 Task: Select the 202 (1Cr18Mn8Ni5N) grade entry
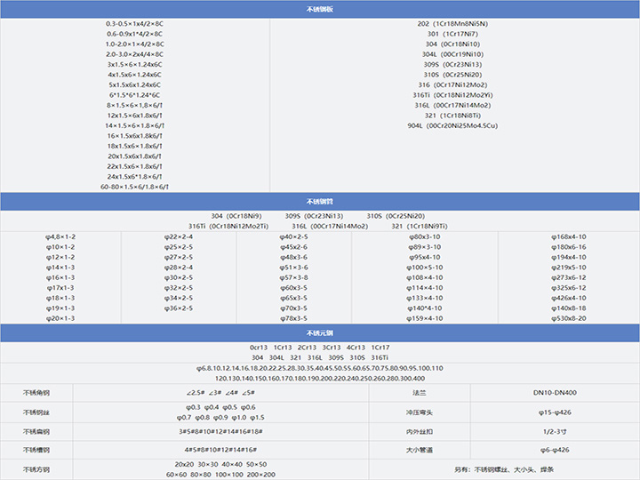click(x=452, y=23)
